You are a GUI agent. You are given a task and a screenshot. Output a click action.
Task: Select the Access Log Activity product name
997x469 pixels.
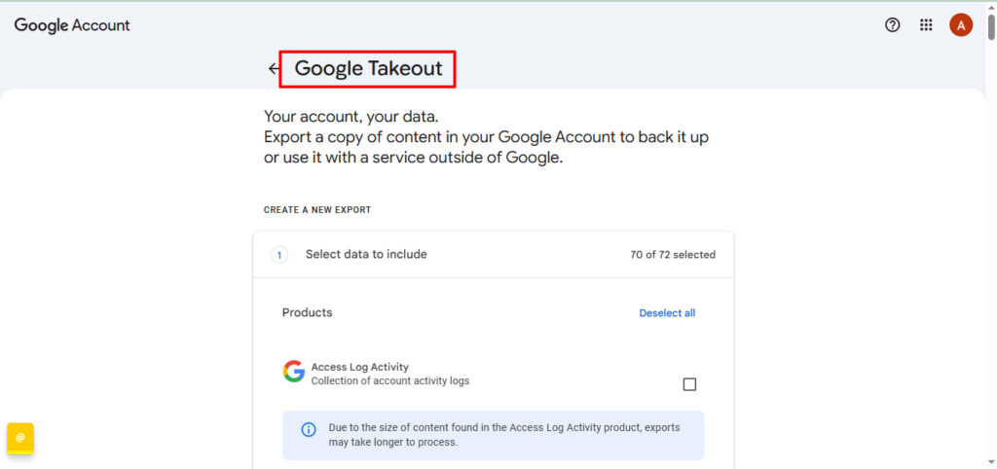359,367
